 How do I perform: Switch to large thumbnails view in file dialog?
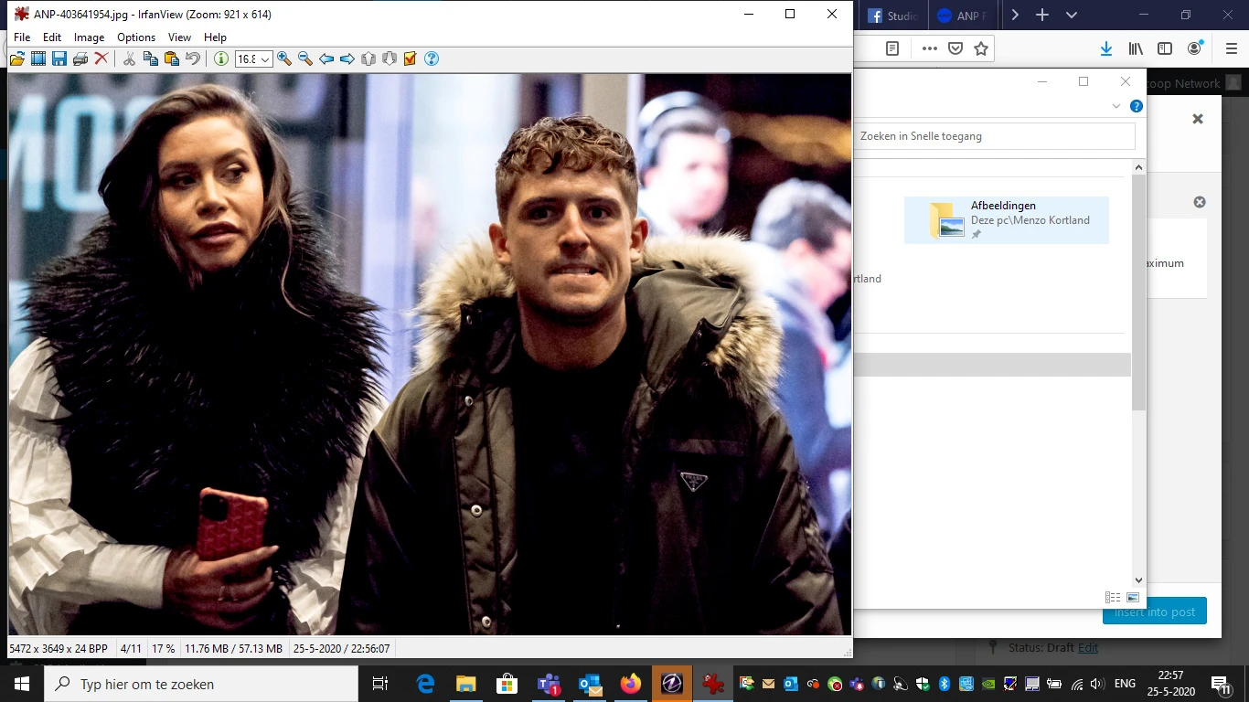[1133, 597]
